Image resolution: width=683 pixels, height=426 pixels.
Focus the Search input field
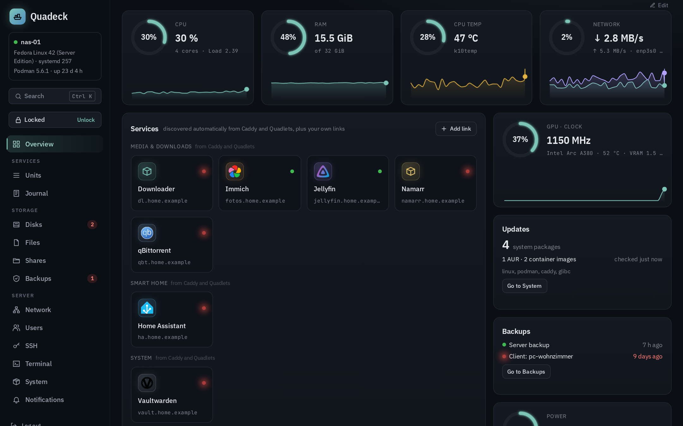55,96
